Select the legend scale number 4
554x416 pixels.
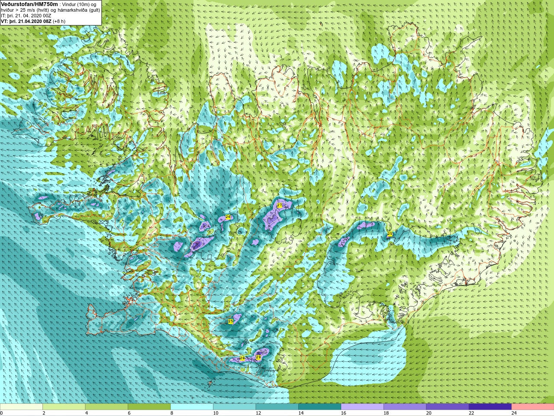(x=87, y=413)
